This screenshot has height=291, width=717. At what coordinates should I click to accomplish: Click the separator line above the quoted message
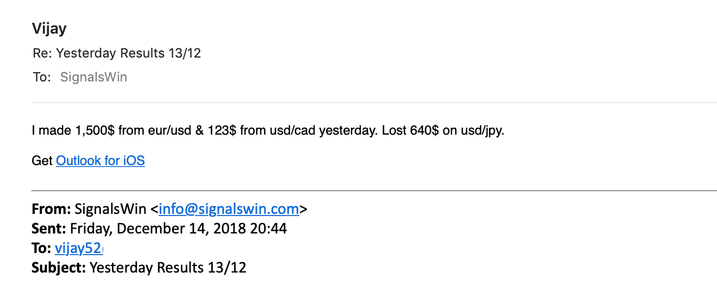click(374, 191)
